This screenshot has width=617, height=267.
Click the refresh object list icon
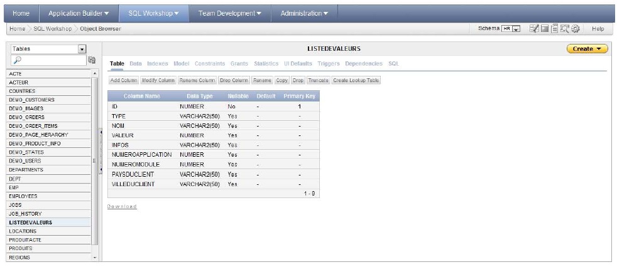tap(91, 60)
